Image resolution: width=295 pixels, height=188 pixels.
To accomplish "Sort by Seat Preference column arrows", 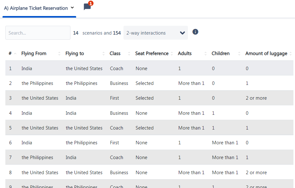I will coord(172,53).
